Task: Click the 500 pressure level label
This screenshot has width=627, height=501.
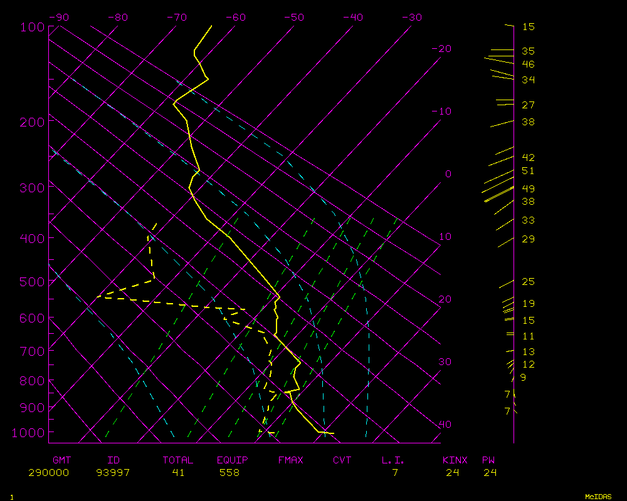Action: tap(32, 282)
